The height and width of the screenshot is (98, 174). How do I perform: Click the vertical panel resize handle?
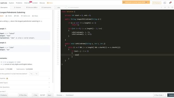point(54,44)
